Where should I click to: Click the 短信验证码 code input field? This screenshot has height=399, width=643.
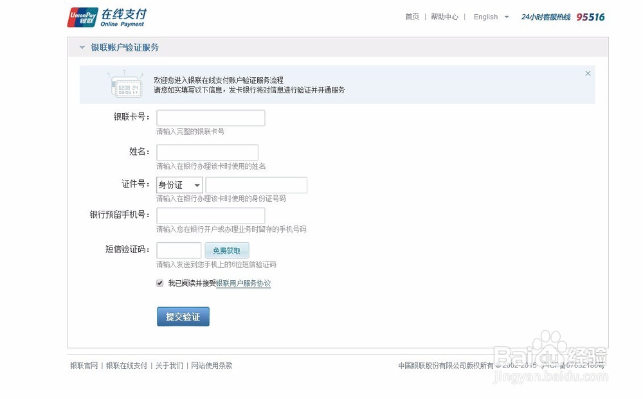coord(179,250)
